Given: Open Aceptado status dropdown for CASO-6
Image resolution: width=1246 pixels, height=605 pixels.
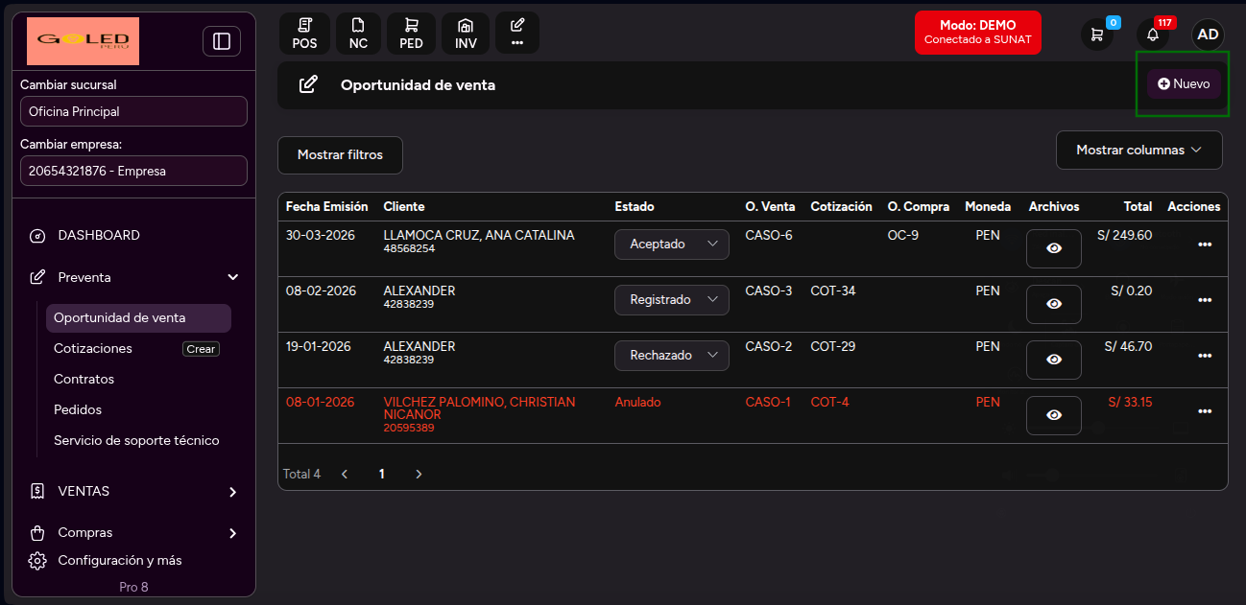Looking at the screenshot, I should click(672, 244).
